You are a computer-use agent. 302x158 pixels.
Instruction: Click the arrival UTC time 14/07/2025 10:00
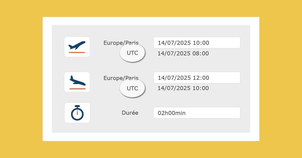[183, 88]
